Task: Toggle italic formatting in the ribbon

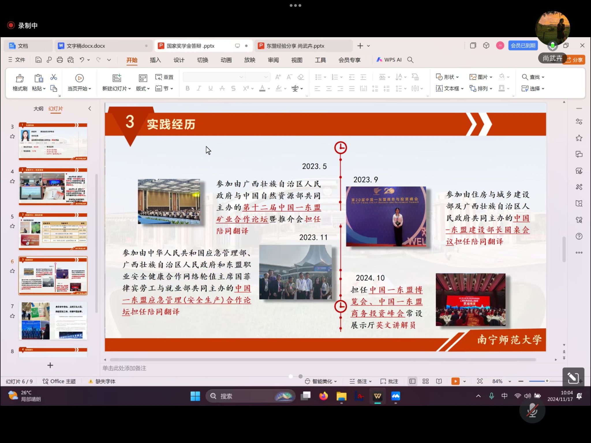Action: click(199, 89)
